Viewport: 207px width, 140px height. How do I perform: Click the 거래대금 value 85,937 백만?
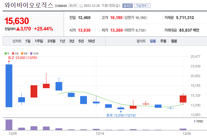pyautogui.click(x=189, y=30)
